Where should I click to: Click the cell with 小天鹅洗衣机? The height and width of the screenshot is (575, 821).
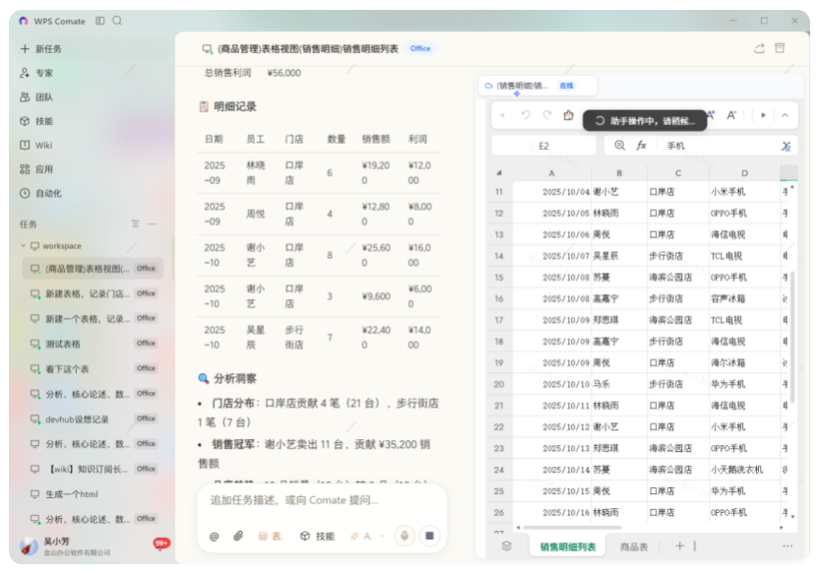[744, 470]
